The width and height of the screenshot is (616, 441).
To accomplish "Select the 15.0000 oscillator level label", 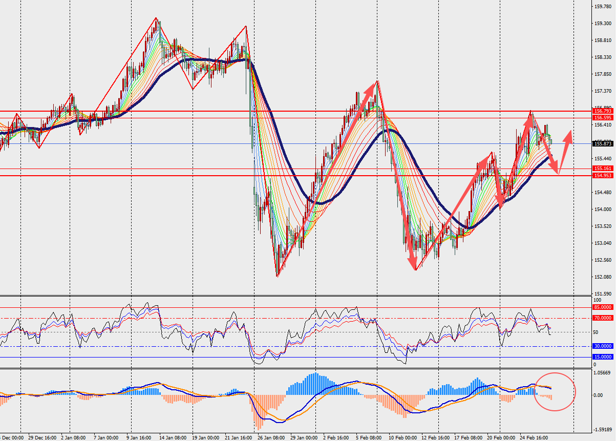I will pyautogui.click(x=603, y=356).
